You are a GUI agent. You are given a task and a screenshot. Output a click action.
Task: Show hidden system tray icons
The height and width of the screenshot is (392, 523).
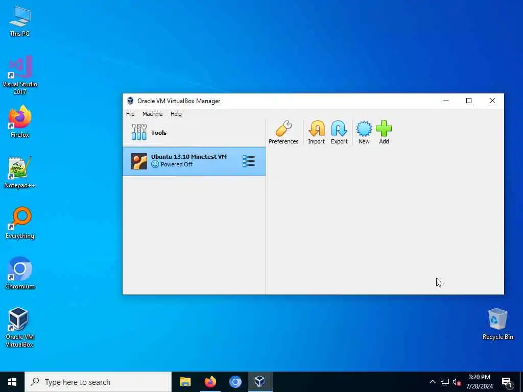(x=432, y=382)
